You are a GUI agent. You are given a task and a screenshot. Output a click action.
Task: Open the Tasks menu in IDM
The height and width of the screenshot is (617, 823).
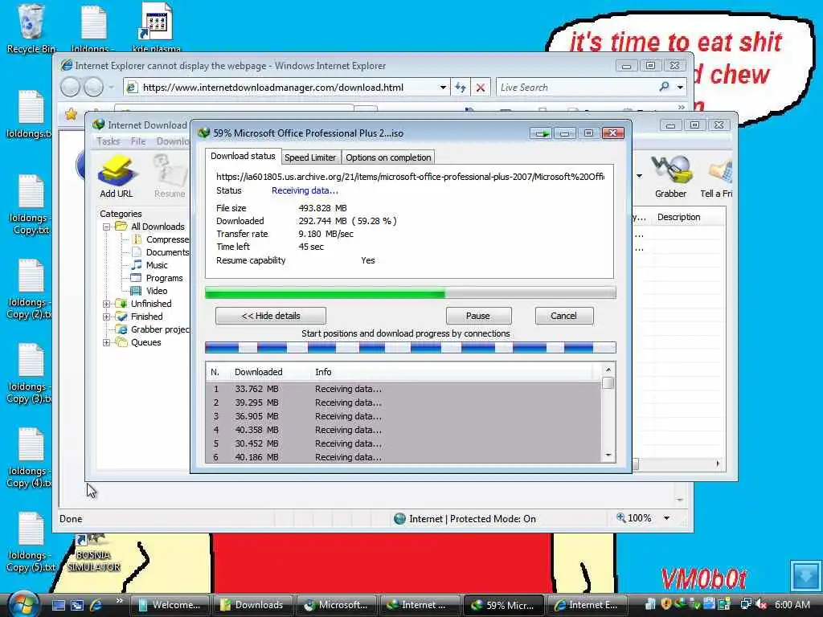coord(109,141)
